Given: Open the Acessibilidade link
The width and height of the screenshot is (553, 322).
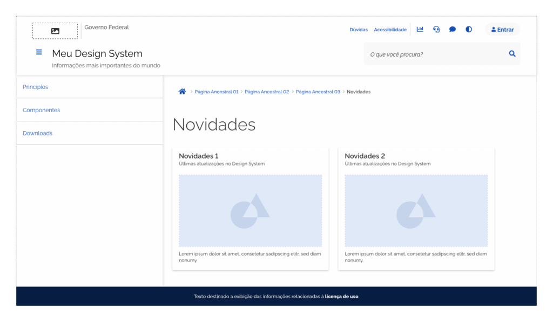Looking at the screenshot, I should (390, 30).
